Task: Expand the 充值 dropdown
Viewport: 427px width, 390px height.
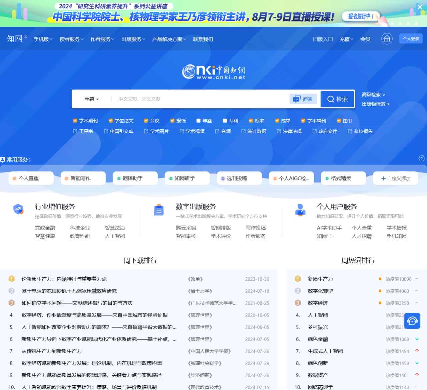Action: (346, 39)
